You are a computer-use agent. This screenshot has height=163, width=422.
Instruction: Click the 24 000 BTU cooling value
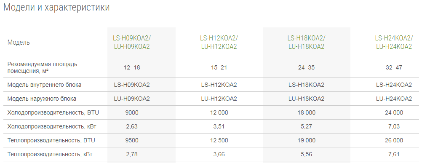coord(394,113)
